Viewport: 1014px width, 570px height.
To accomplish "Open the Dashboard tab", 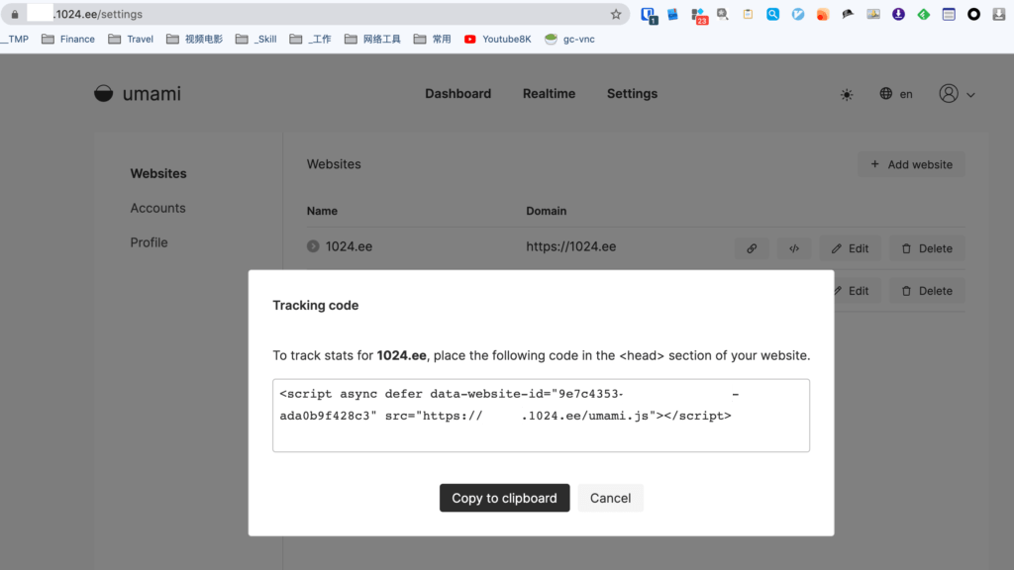I will click(x=457, y=94).
